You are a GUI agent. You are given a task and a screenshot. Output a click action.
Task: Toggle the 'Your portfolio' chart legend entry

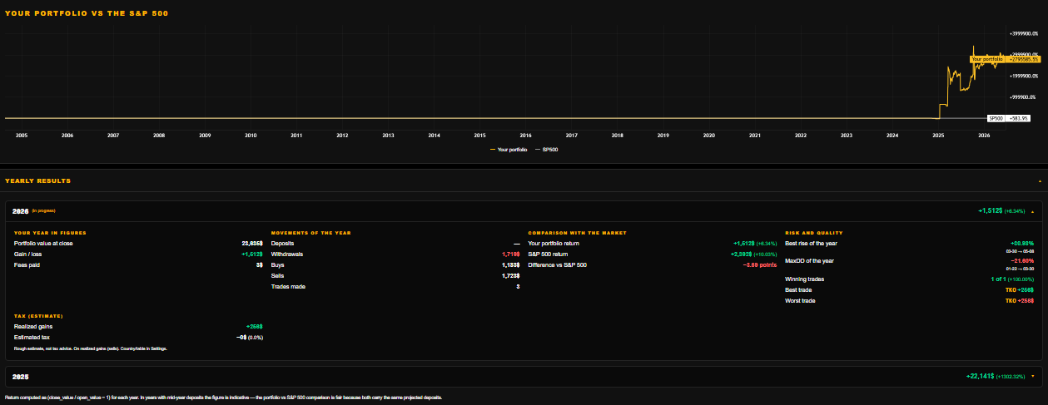pos(508,150)
